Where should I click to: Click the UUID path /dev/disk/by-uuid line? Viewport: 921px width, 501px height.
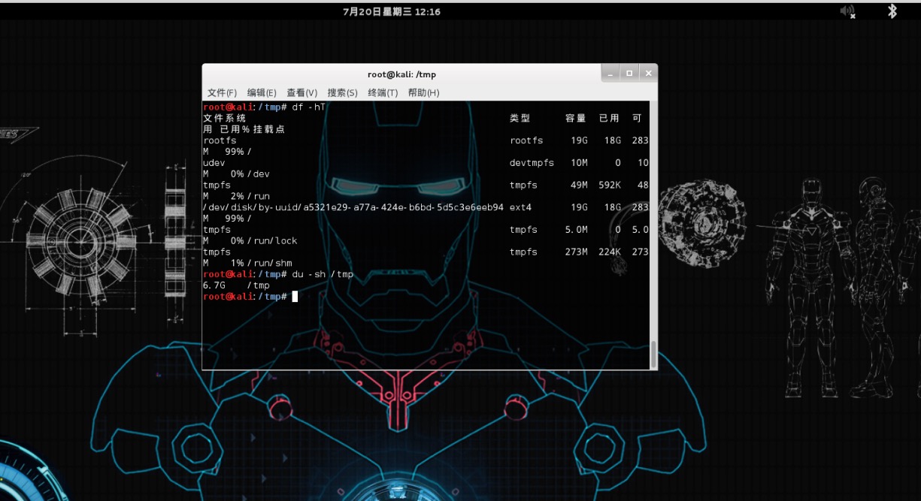click(353, 207)
